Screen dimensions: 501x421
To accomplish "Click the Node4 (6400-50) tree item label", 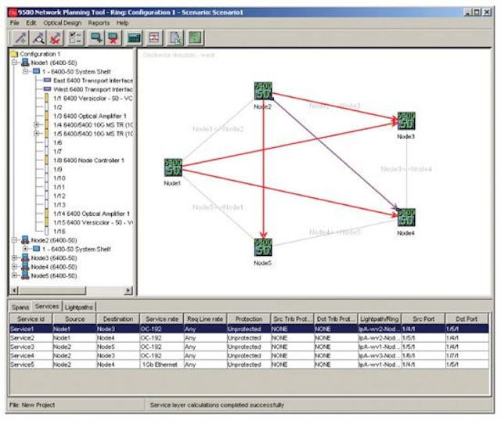I will click(54, 267).
